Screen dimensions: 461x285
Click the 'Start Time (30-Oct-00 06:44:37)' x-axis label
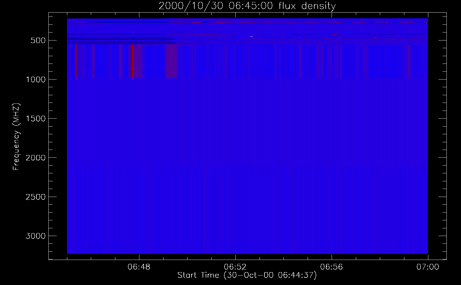[x=247, y=275]
